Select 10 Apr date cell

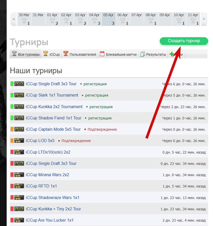pyautogui.click(x=179, y=19)
